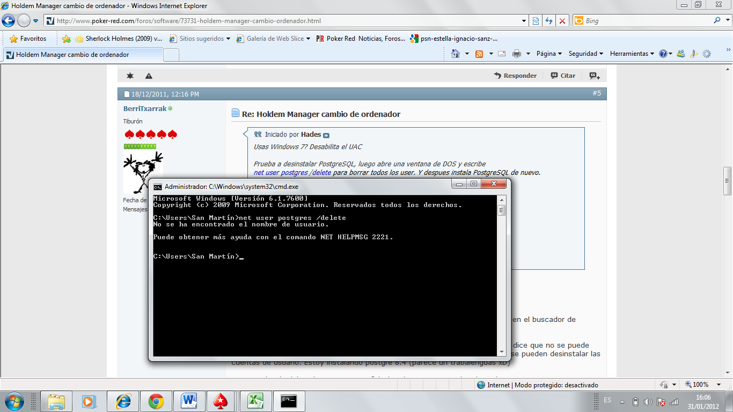Open the Página menu

[x=549, y=54]
